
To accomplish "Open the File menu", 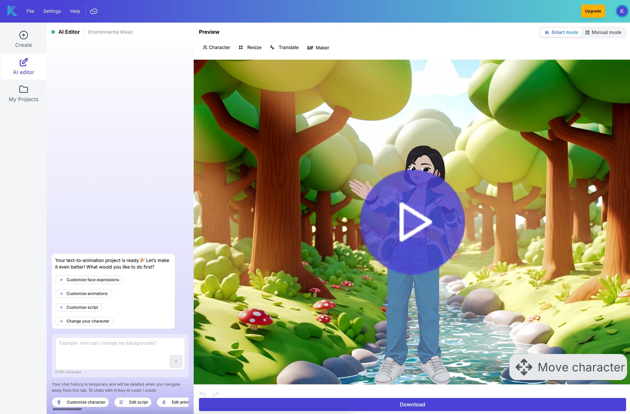I will click(x=30, y=11).
